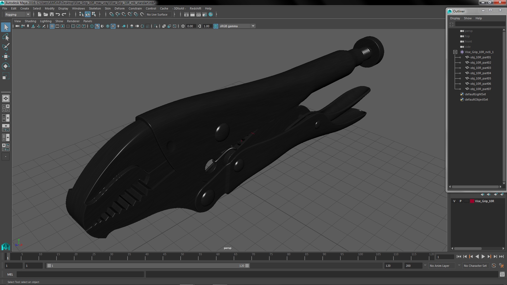Viewport: 507px width, 285px height.
Task: Toggle view transform on/off button
Action: [216, 26]
